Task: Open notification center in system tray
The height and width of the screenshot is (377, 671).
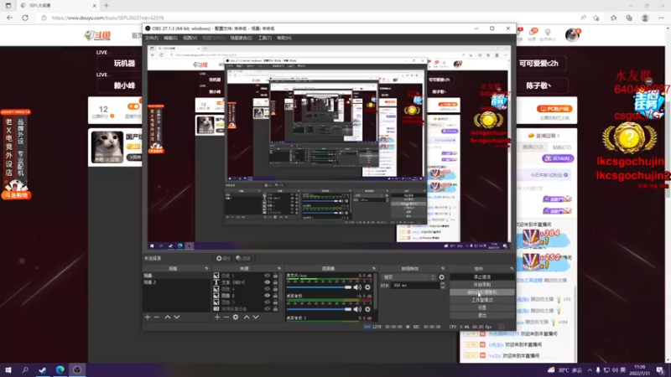Action: pyautogui.click(x=661, y=369)
